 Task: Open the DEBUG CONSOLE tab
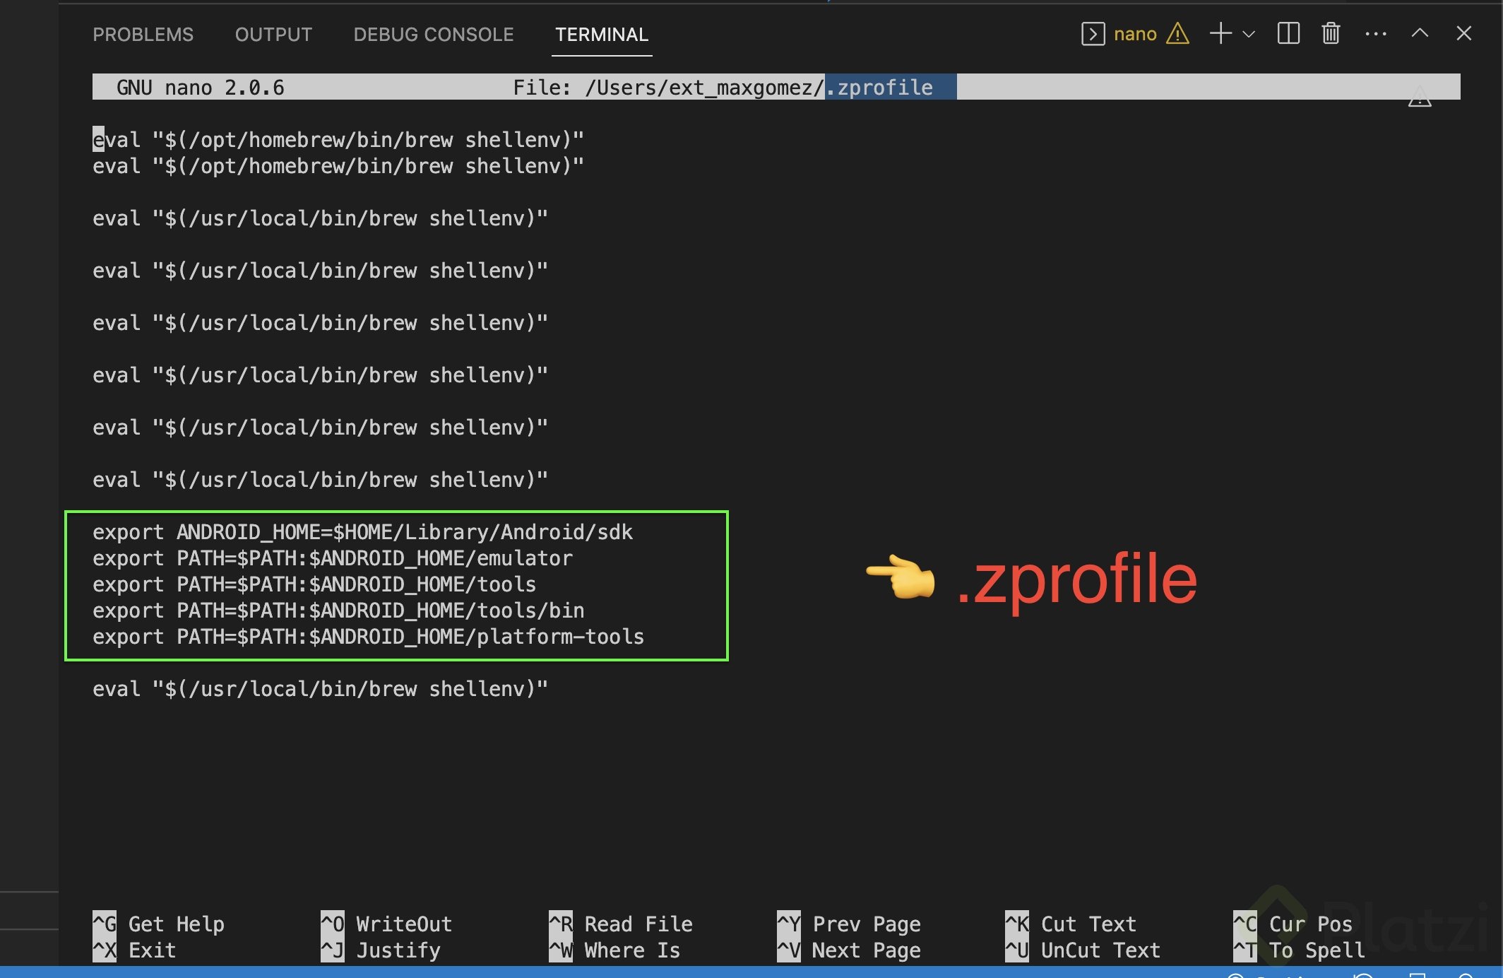(433, 35)
